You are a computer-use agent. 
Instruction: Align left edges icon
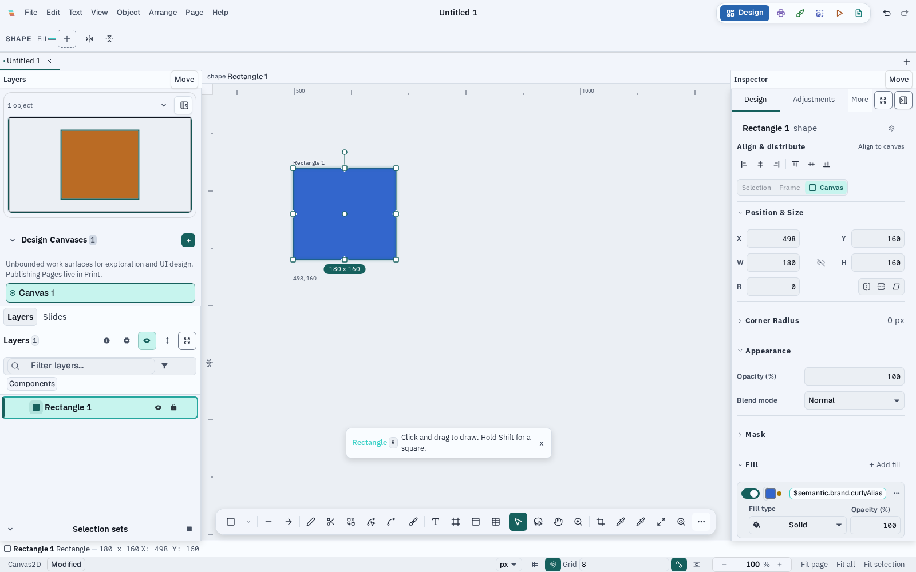coord(744,164)
